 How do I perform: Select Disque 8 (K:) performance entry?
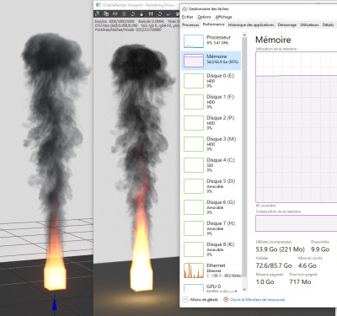pyautogui.click(x=211, y=249)
